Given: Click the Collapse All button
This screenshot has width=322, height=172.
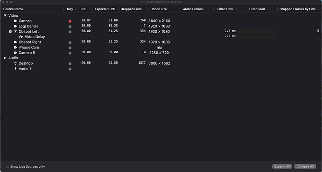Looking at the screenshot, I should 305,166.
